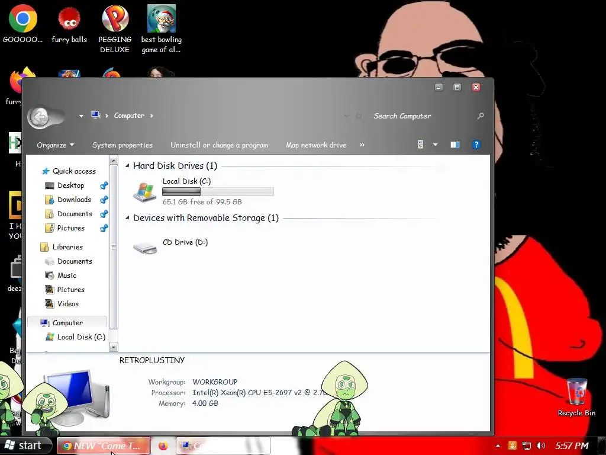Click RETROPLUSTINY computer name in details

(x=152, y=360)
